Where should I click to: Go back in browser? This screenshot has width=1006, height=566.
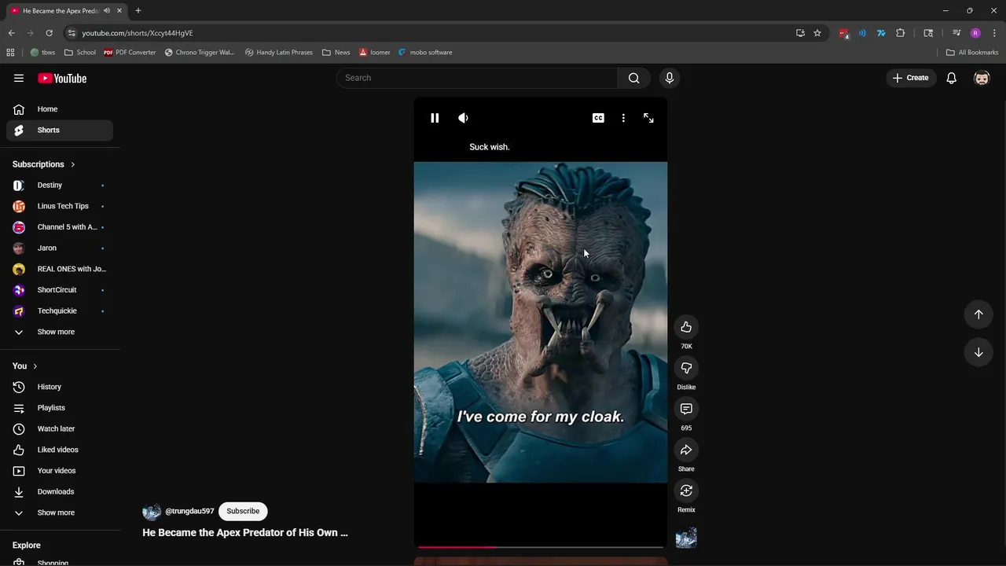[x=11, y=33]
